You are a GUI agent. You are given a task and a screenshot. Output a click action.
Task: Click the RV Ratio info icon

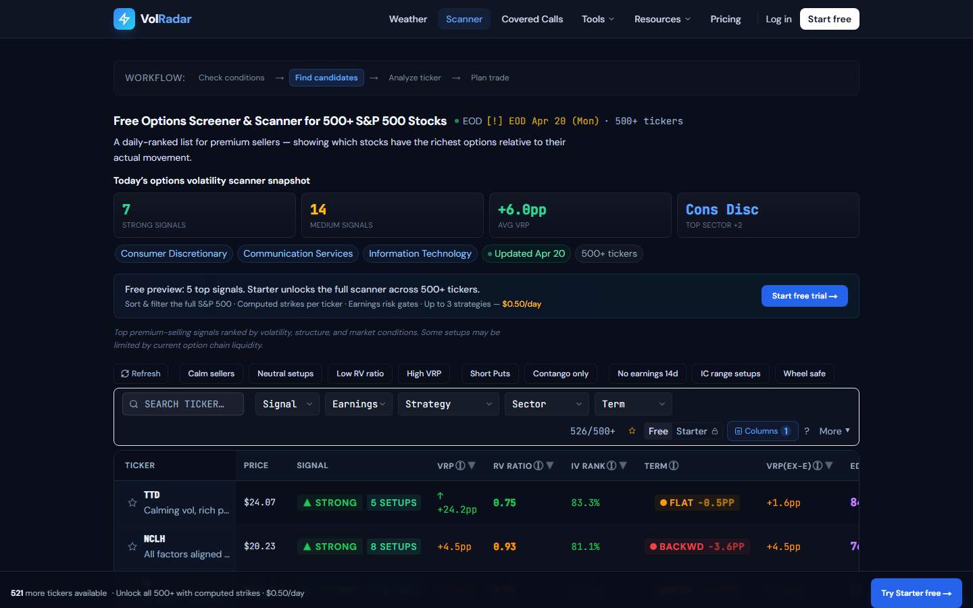tap(539, 465)
